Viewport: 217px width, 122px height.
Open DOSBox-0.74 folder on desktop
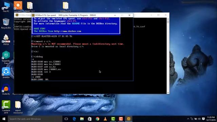pyautogui.click(x=65, y=7)
